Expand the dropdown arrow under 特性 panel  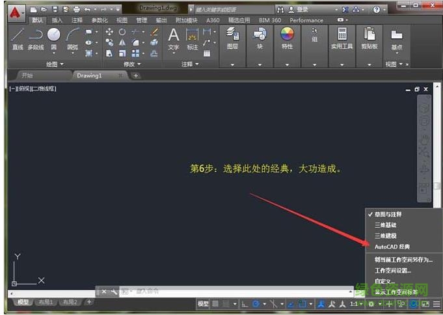pyautogui.click(x=287, y=64)
